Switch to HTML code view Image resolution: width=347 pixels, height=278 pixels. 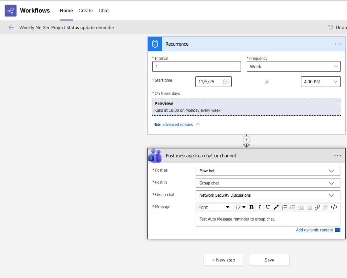(x=334, y=207)
